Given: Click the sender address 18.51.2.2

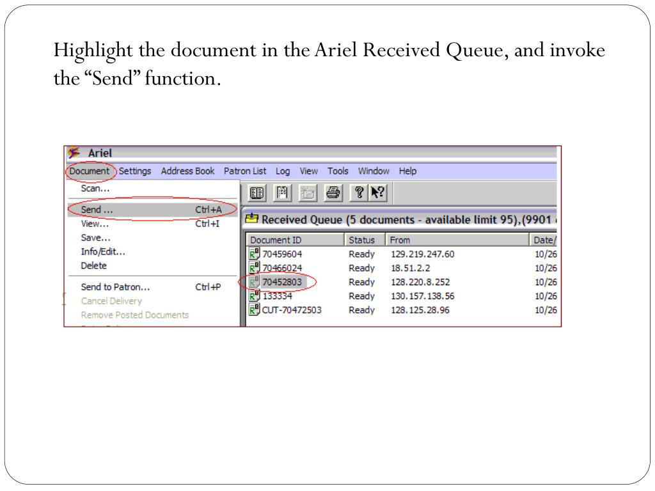Looking at the screenshot, I should (x=410, y=268).
